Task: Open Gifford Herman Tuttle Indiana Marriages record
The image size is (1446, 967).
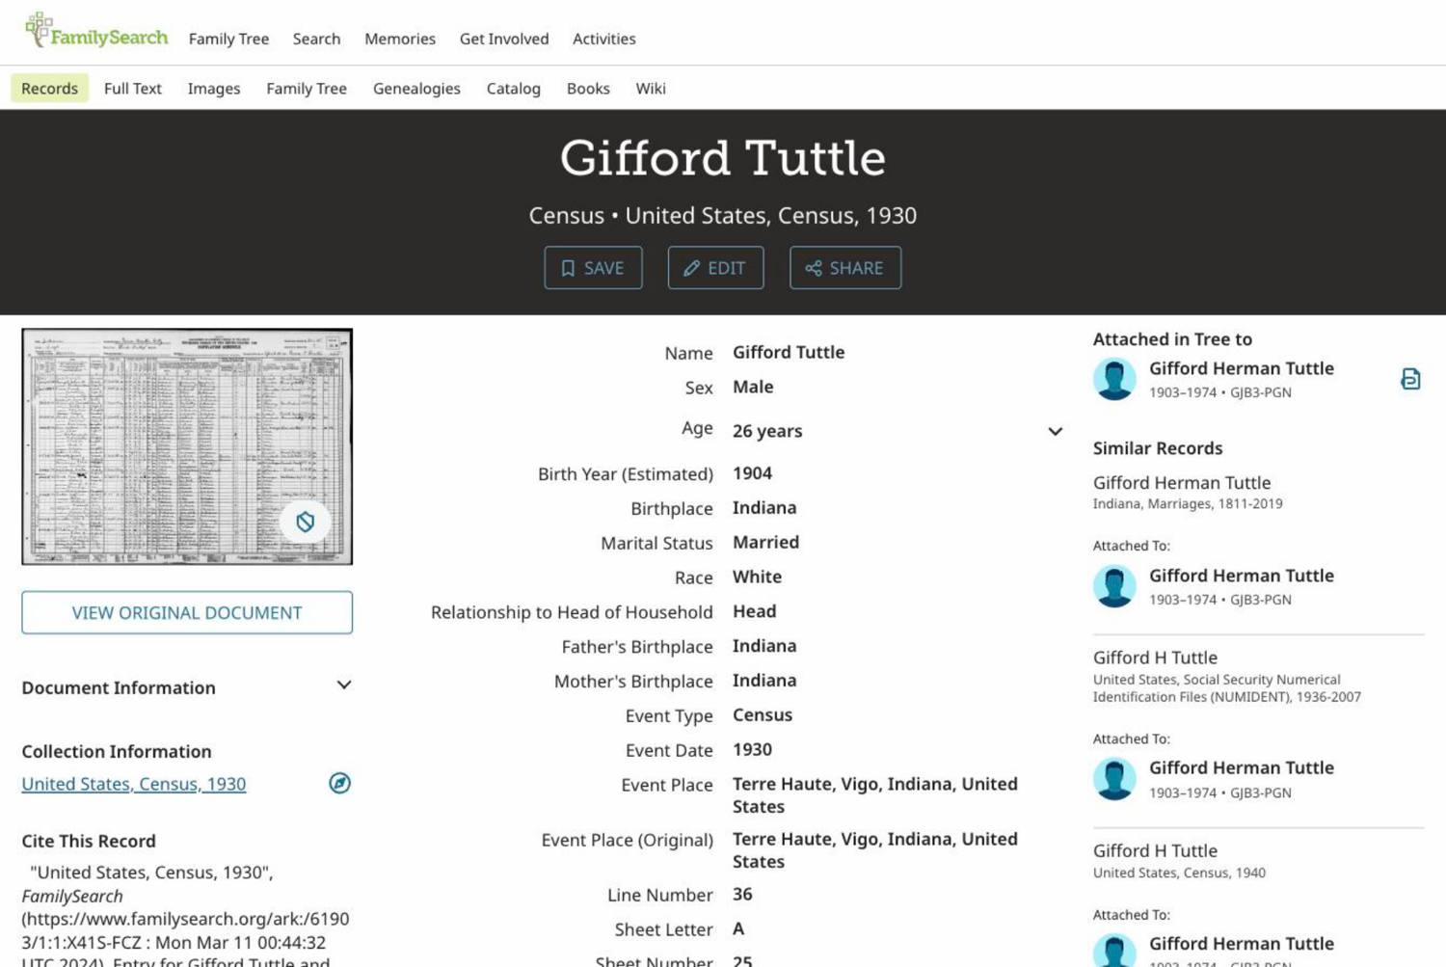Action: (x=1182, y=482)
